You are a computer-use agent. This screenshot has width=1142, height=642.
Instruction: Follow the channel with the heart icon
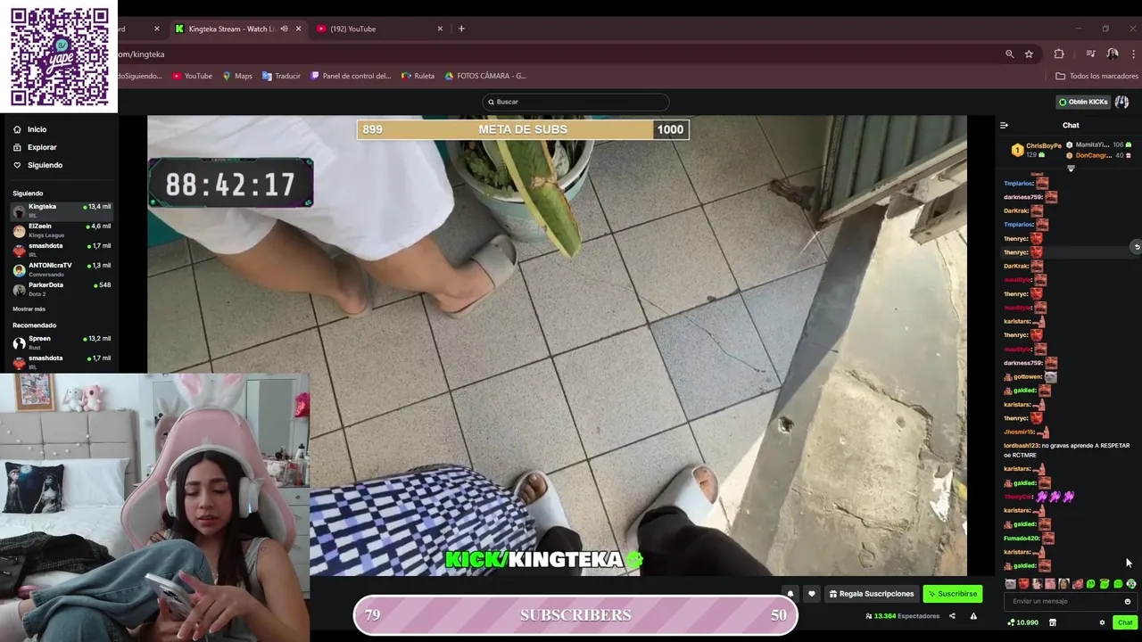811,594
